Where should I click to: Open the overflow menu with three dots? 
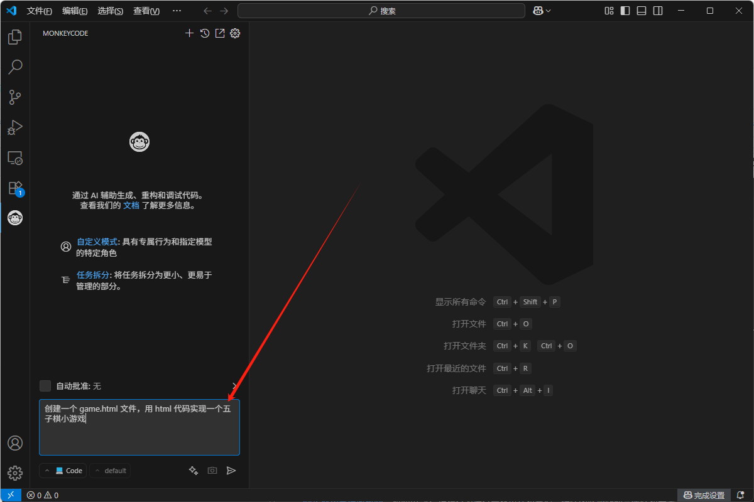point(177,11)
